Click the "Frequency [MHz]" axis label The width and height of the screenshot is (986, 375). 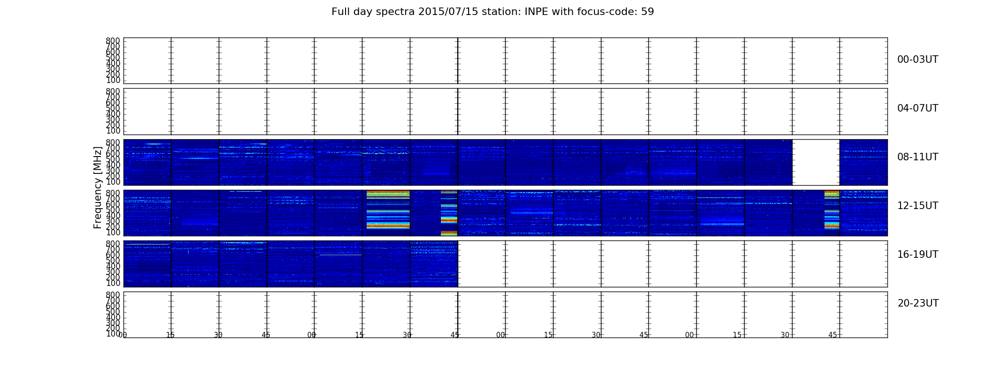98,187
